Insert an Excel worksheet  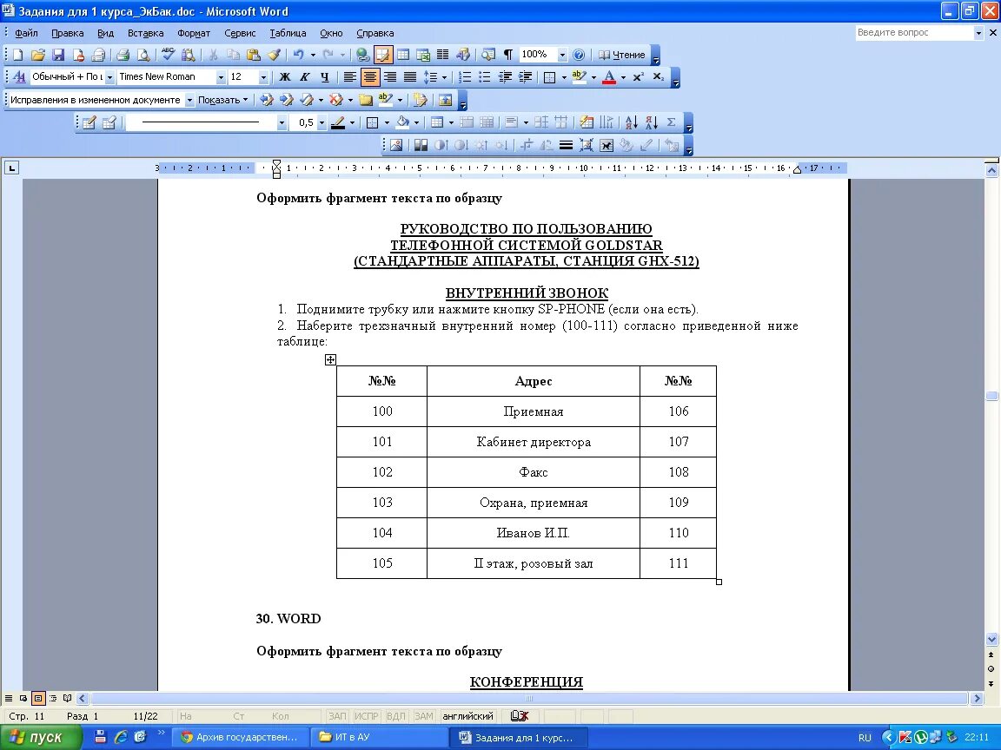(422, 55)
